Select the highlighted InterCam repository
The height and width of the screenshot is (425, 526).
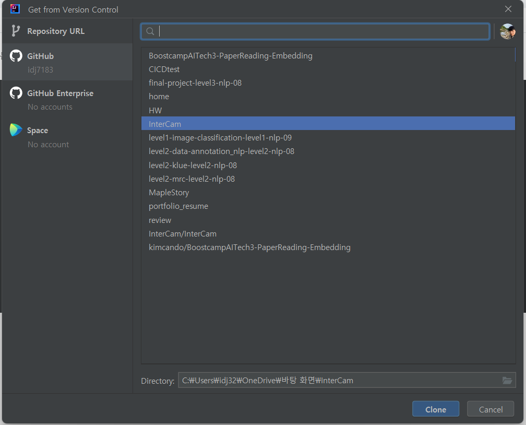point(328,124)
